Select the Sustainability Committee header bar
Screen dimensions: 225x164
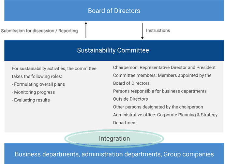[113, 50]
